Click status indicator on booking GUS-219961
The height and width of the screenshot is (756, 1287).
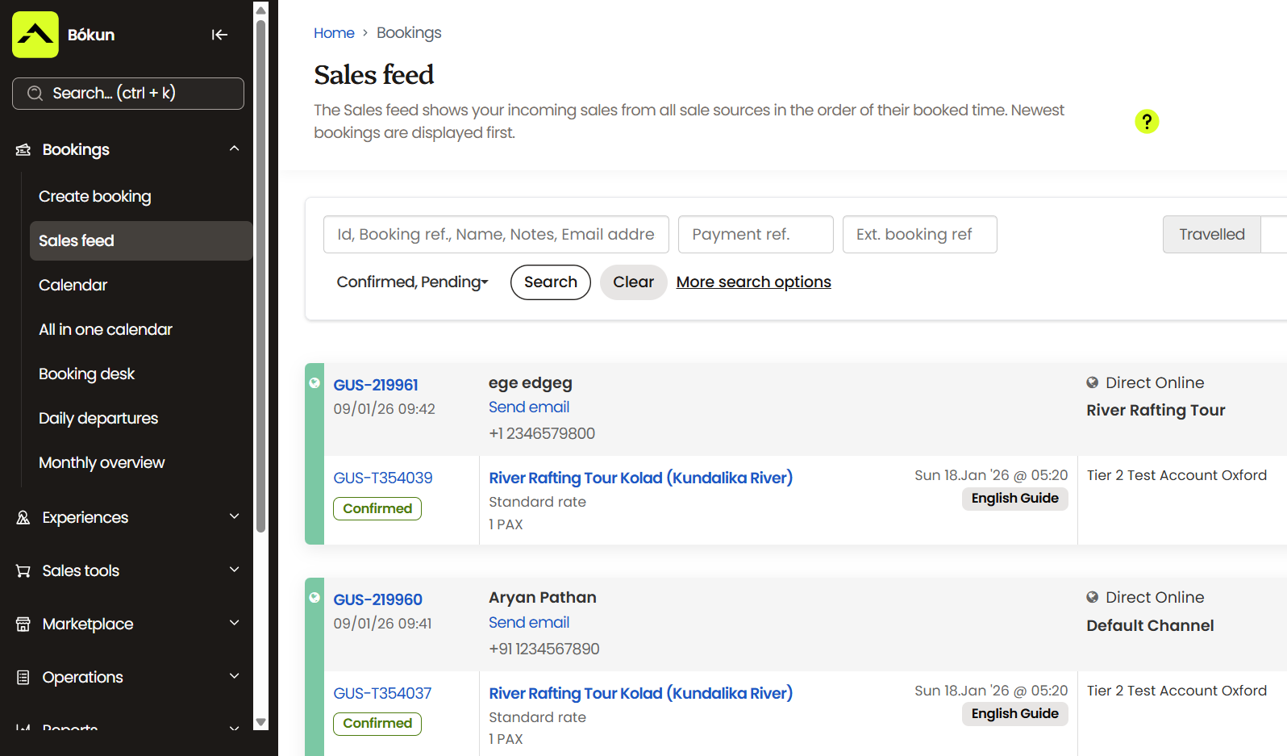(x=314, y=383)
